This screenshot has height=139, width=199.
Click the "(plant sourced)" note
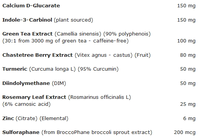(x=73, y=20)
